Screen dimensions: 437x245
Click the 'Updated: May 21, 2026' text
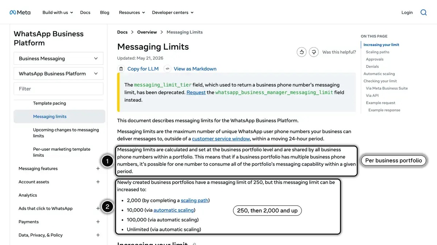tap(140, 58)
